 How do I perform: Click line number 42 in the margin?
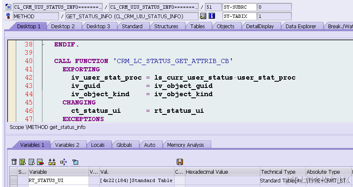coord(29,78)
